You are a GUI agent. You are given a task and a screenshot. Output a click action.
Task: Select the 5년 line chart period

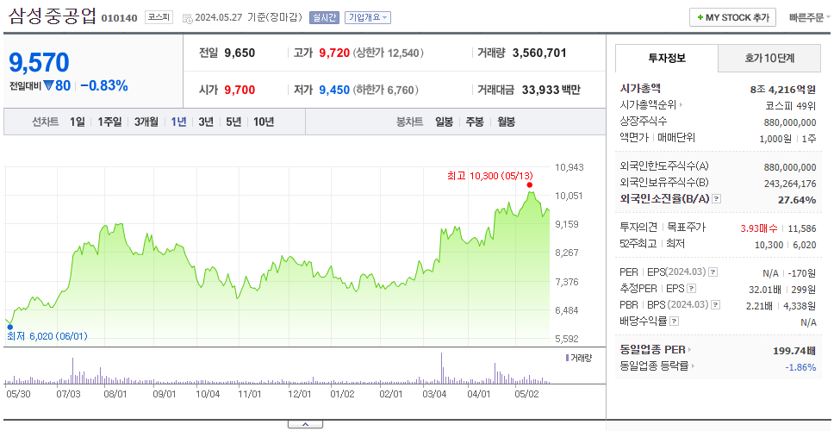point(233,122)
